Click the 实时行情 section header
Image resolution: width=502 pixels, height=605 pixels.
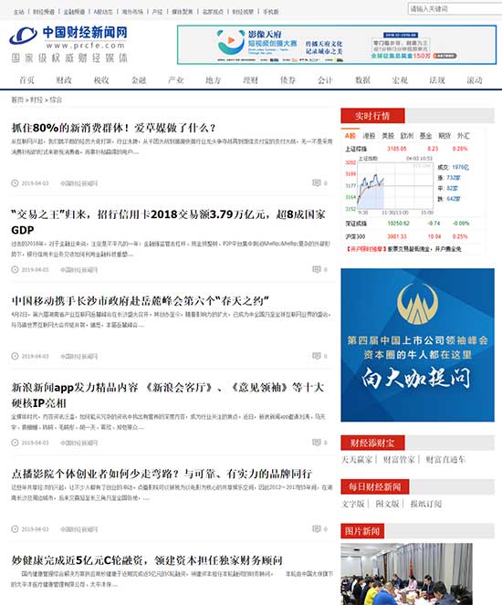tap(372, 115)
